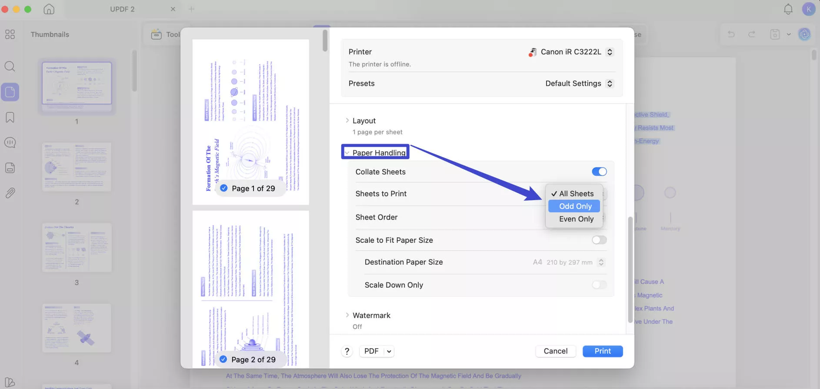Open the home icon in title bar
This screenshot has height=389, width=820.
point(49,9)
